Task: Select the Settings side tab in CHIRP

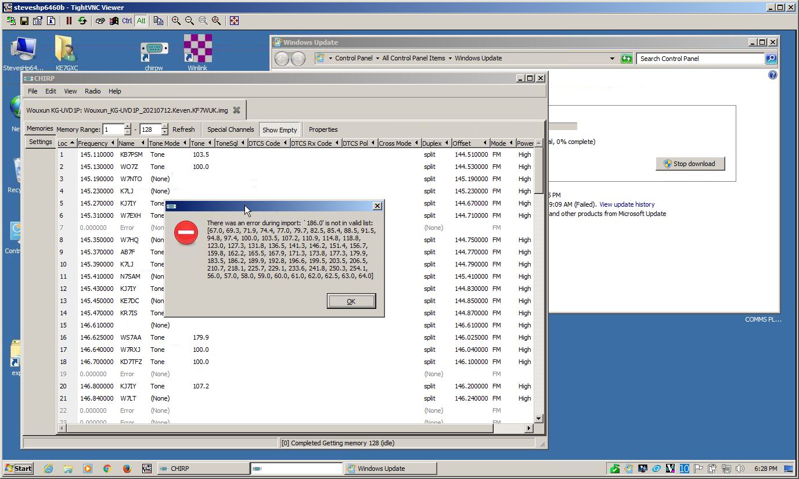Action: click(x=40, y=142)
